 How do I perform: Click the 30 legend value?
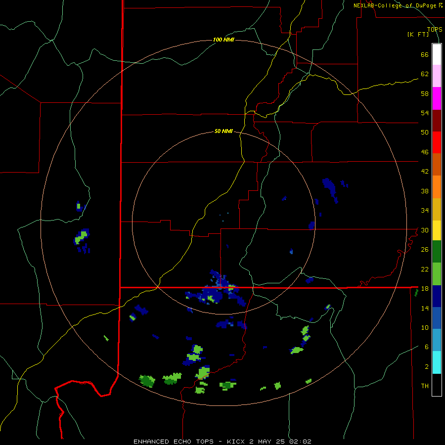tap(425, 230)
